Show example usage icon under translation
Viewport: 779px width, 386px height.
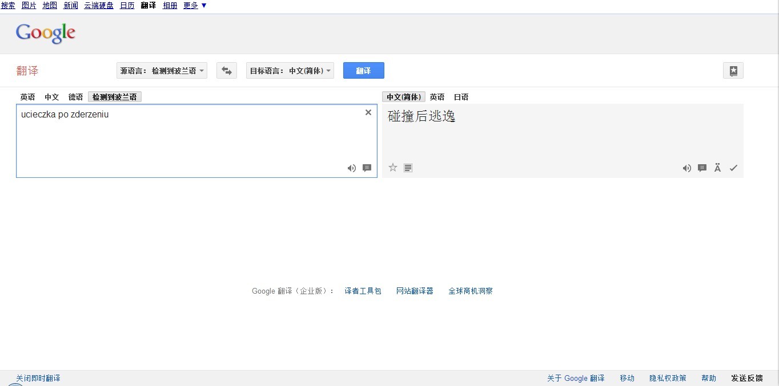702,168
